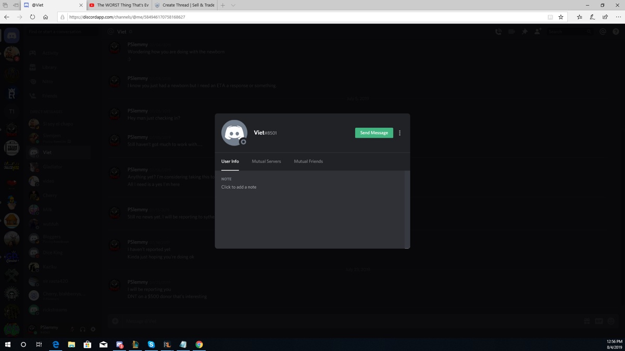This screenshot has height=351, width=625.
Task: Switch to the Mutual Friends tab
Action: coord(308,161)
